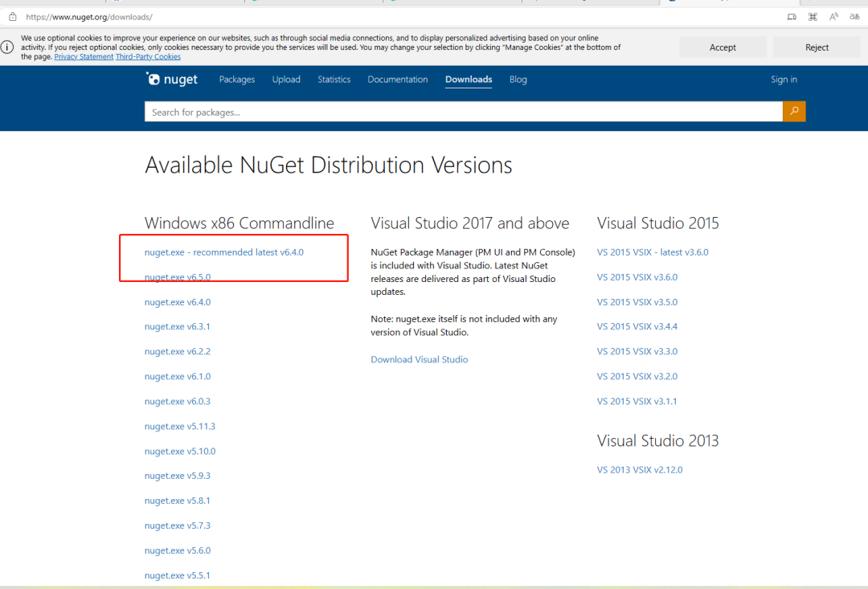Select the Upload menu item
The height and width of the screenshot is (589, 868).
click(x=286, y=79)
